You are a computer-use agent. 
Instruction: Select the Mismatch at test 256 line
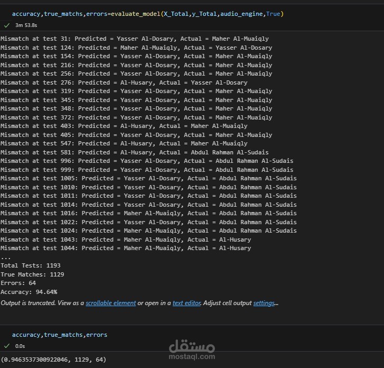click(x=136, y=73)
